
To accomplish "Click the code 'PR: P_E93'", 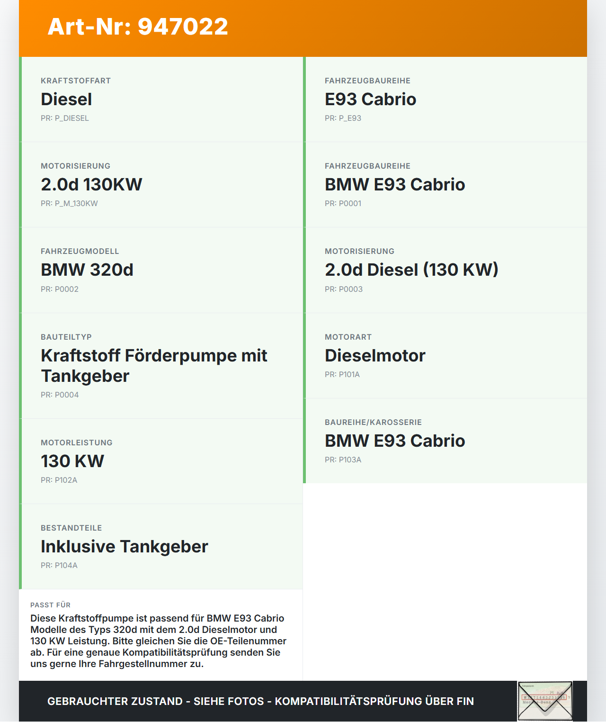I will coord(343,118).
